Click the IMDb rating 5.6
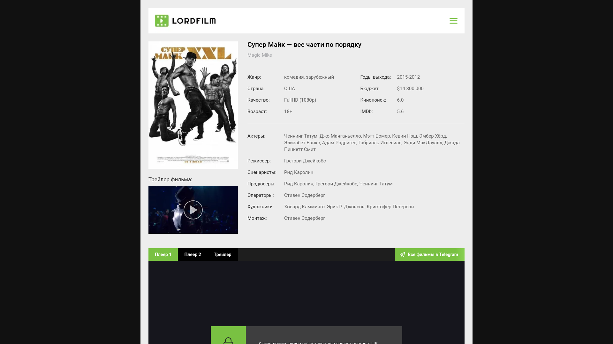This screenshot has width=613, height=344. pyautogui.click(x=400, y=111)
